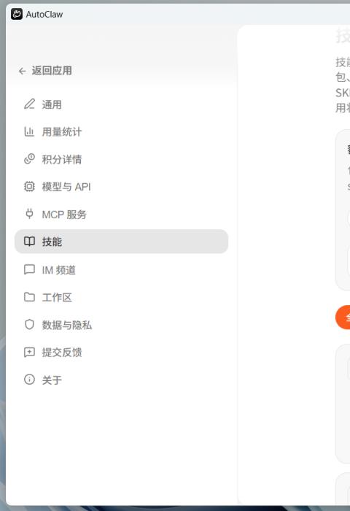Click the shield icon for 数据与隐私
Screen dimensions: 350x511
coord(29,325)
